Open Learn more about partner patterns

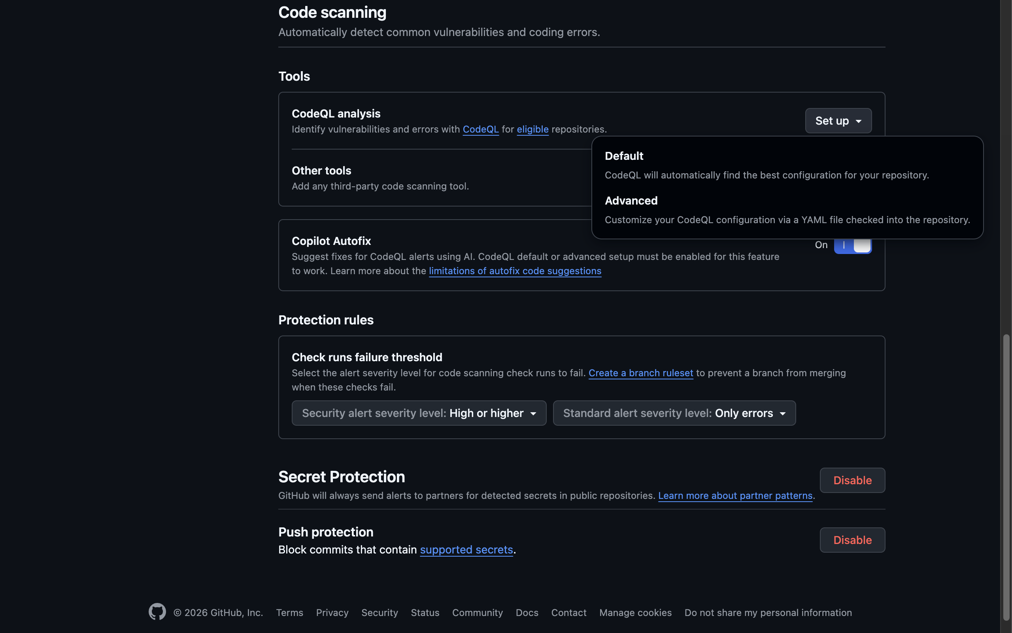tap(735, 496)
